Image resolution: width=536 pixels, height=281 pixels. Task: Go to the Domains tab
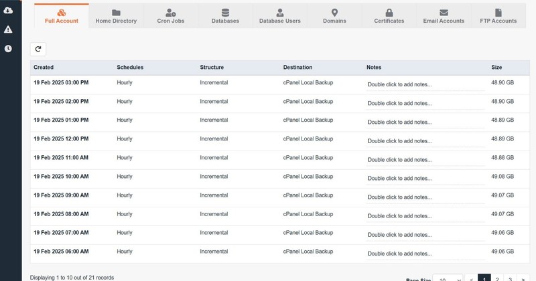(334, 16)
